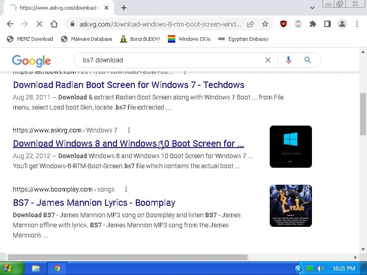Open the tab search chevron
The image size is (367, 275).
pos(312,8)
